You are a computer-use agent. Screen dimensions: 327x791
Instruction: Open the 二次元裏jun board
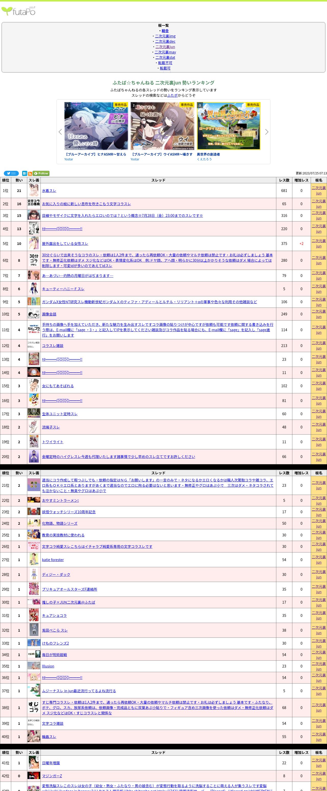point(165,47)
